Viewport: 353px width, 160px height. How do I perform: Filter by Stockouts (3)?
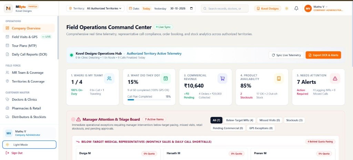(294, 120)
